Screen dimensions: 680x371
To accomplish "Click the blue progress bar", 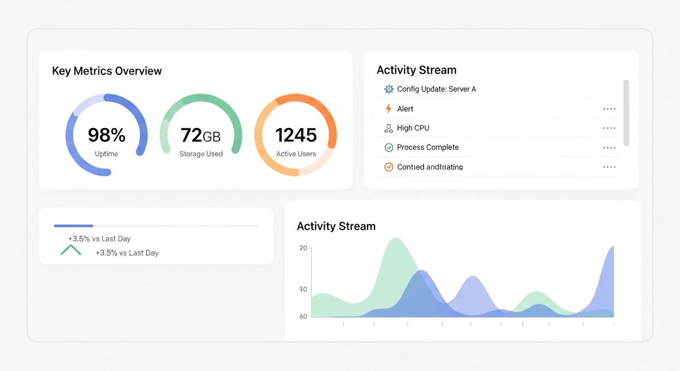I will coord(73,225).
